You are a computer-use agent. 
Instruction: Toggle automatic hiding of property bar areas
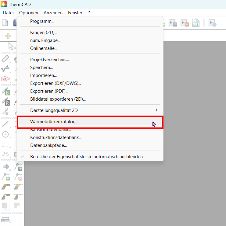86,157
